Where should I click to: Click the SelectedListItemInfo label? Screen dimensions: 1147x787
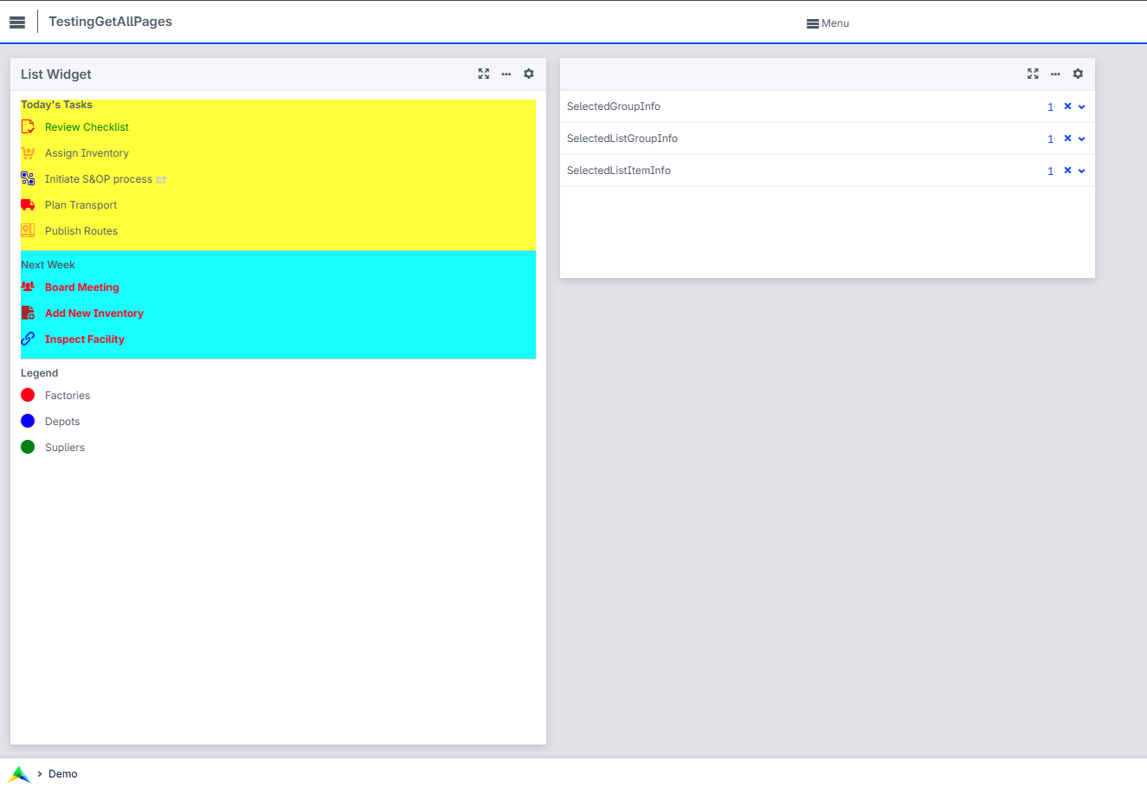[619, 171]
